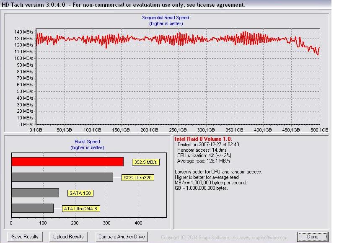
Task: Select the SATA 150 yellow label
Action: 80,193
